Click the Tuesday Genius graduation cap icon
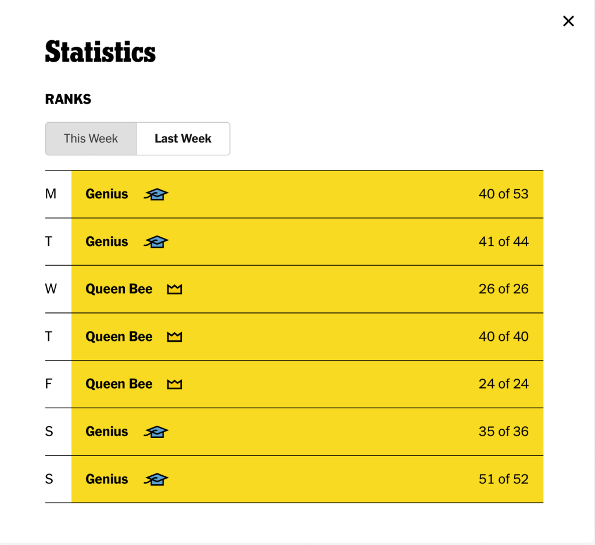The height and width of the screenshot is (545, 595). (156, 242)
